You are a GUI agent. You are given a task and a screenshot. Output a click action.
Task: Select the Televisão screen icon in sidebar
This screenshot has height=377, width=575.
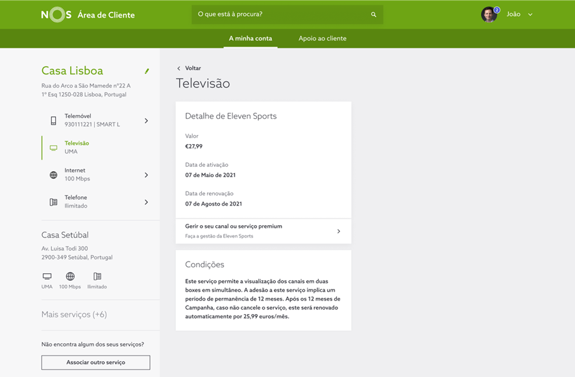[53, 148]
